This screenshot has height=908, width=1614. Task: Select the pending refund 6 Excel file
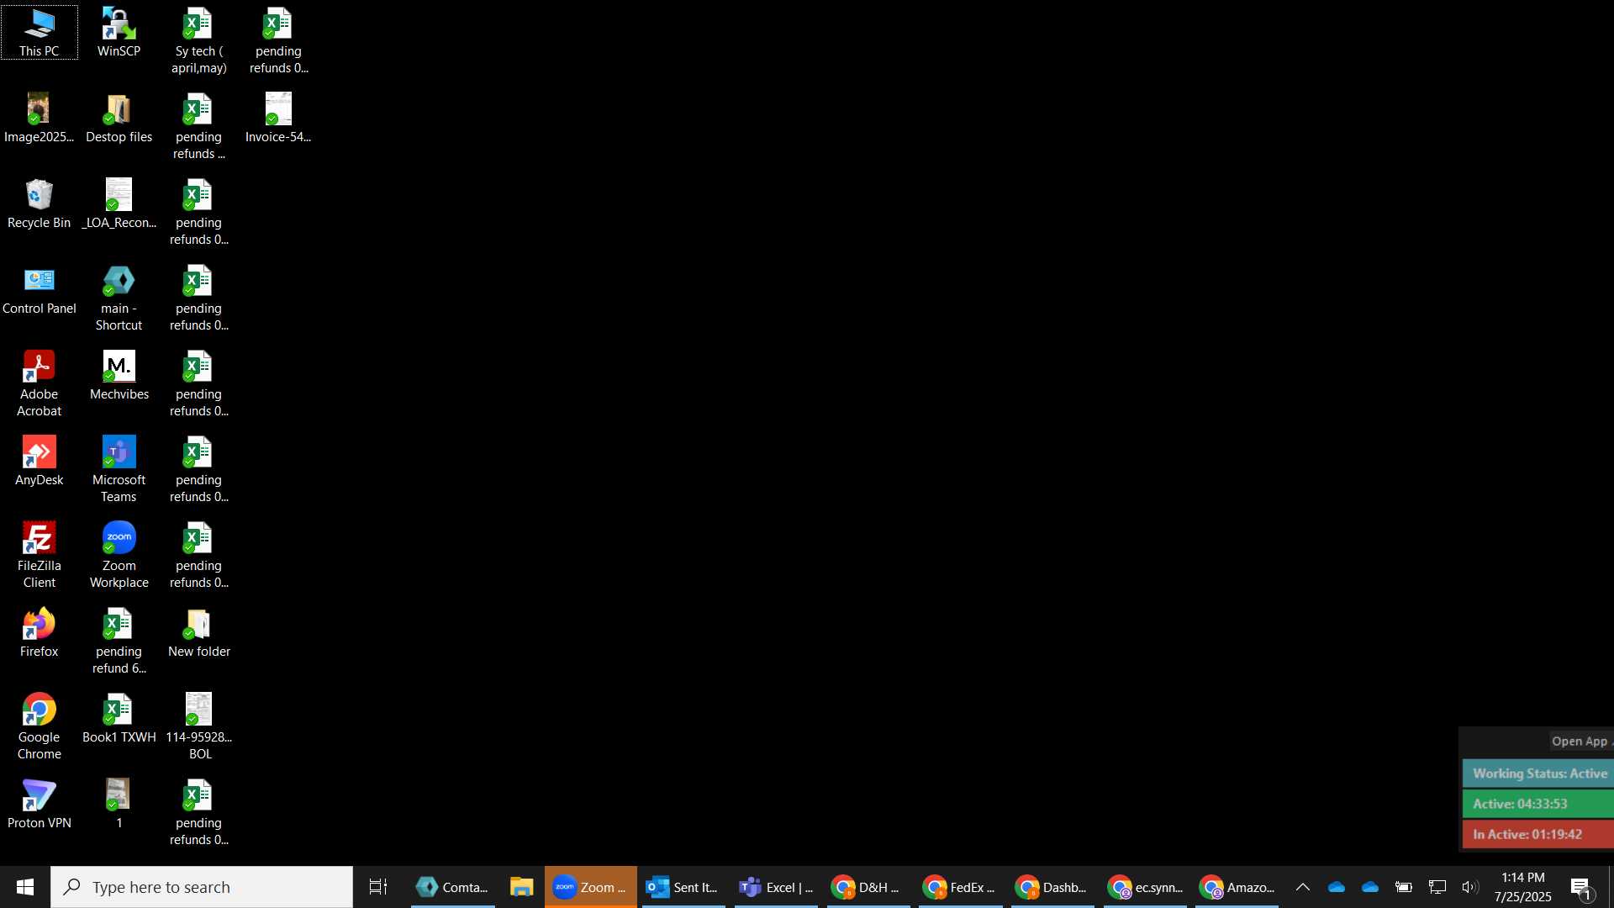[119, 641]
